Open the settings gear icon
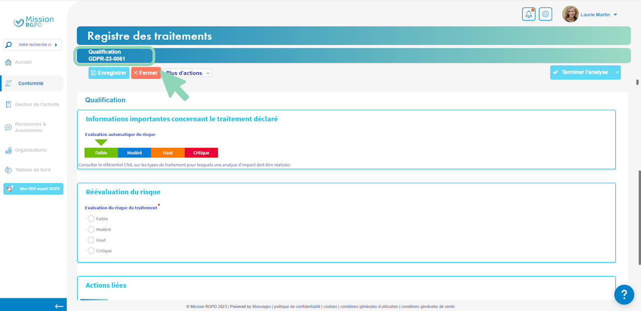The height and width of the screenshot is (311, 641). click(x=546, y=14)
